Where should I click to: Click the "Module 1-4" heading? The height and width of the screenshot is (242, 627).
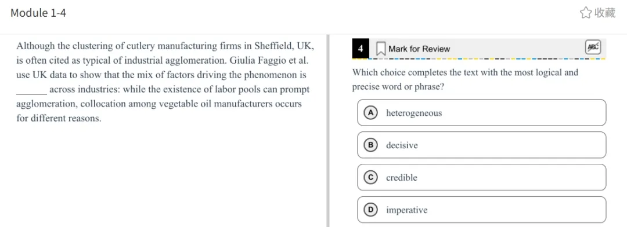pos(38,13)
